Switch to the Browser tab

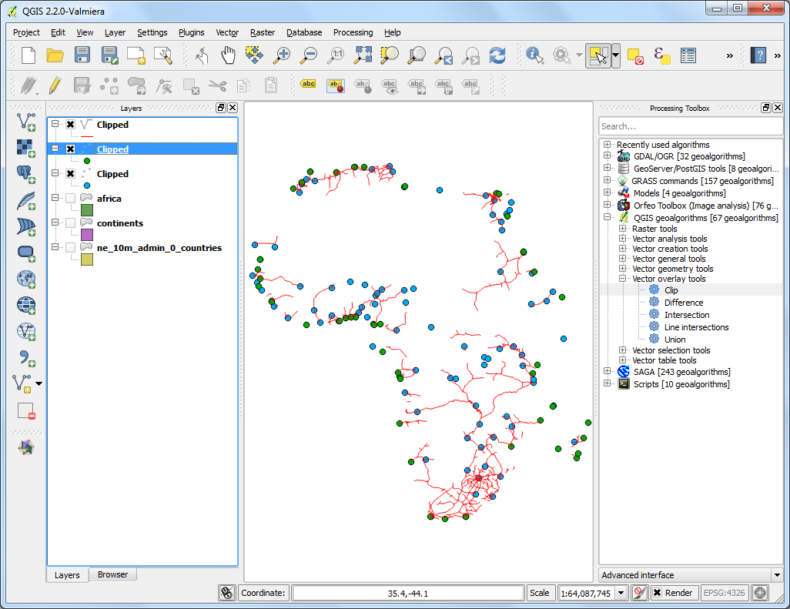(x=112, y=574)
